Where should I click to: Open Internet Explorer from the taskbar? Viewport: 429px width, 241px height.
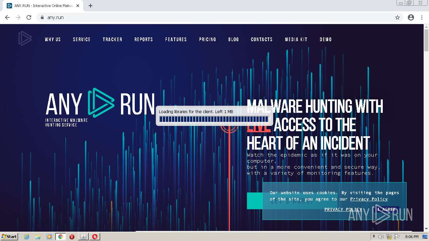tap(26, 237)
